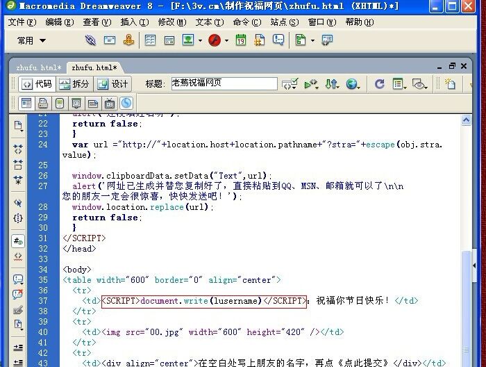
Task: Toggle display of CSS styles icon
Action: click(x=126, y=103)
